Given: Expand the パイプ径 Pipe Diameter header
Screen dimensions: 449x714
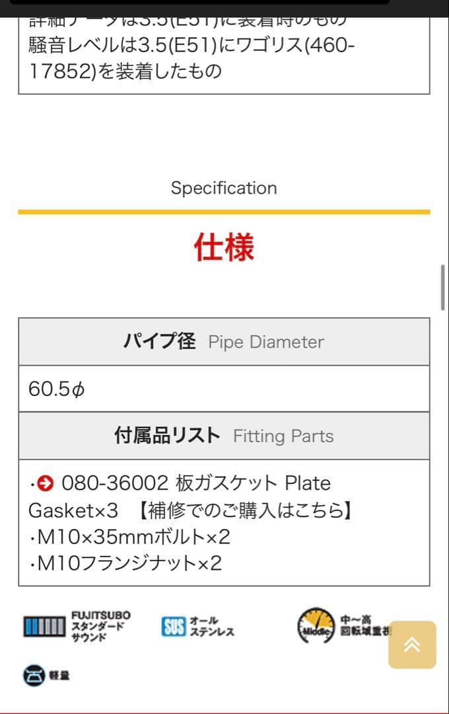Looking at the screenshot, I should tap(224, 341).
